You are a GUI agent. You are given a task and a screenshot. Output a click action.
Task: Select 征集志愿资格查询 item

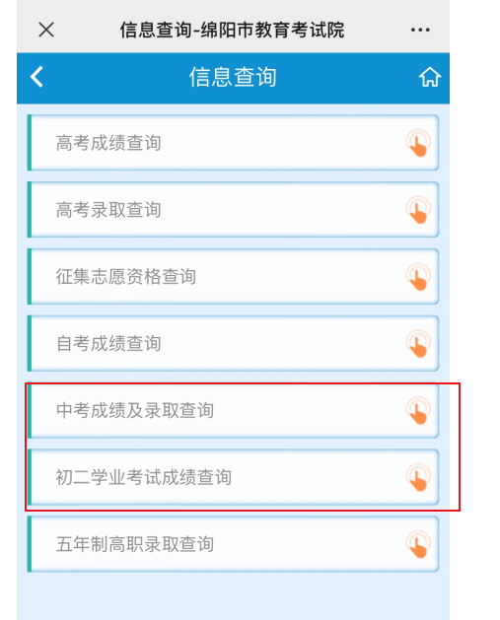[x=233, y=276]
